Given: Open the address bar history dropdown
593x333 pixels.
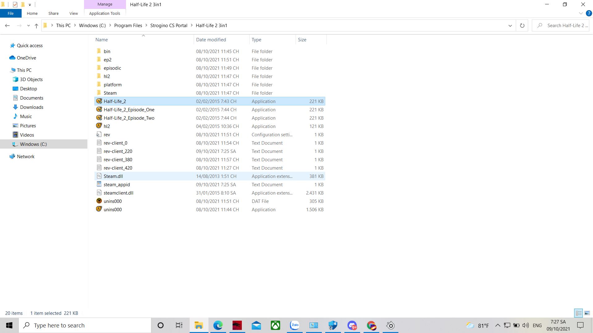Looking at the screenshot, I should click(510, 26).
